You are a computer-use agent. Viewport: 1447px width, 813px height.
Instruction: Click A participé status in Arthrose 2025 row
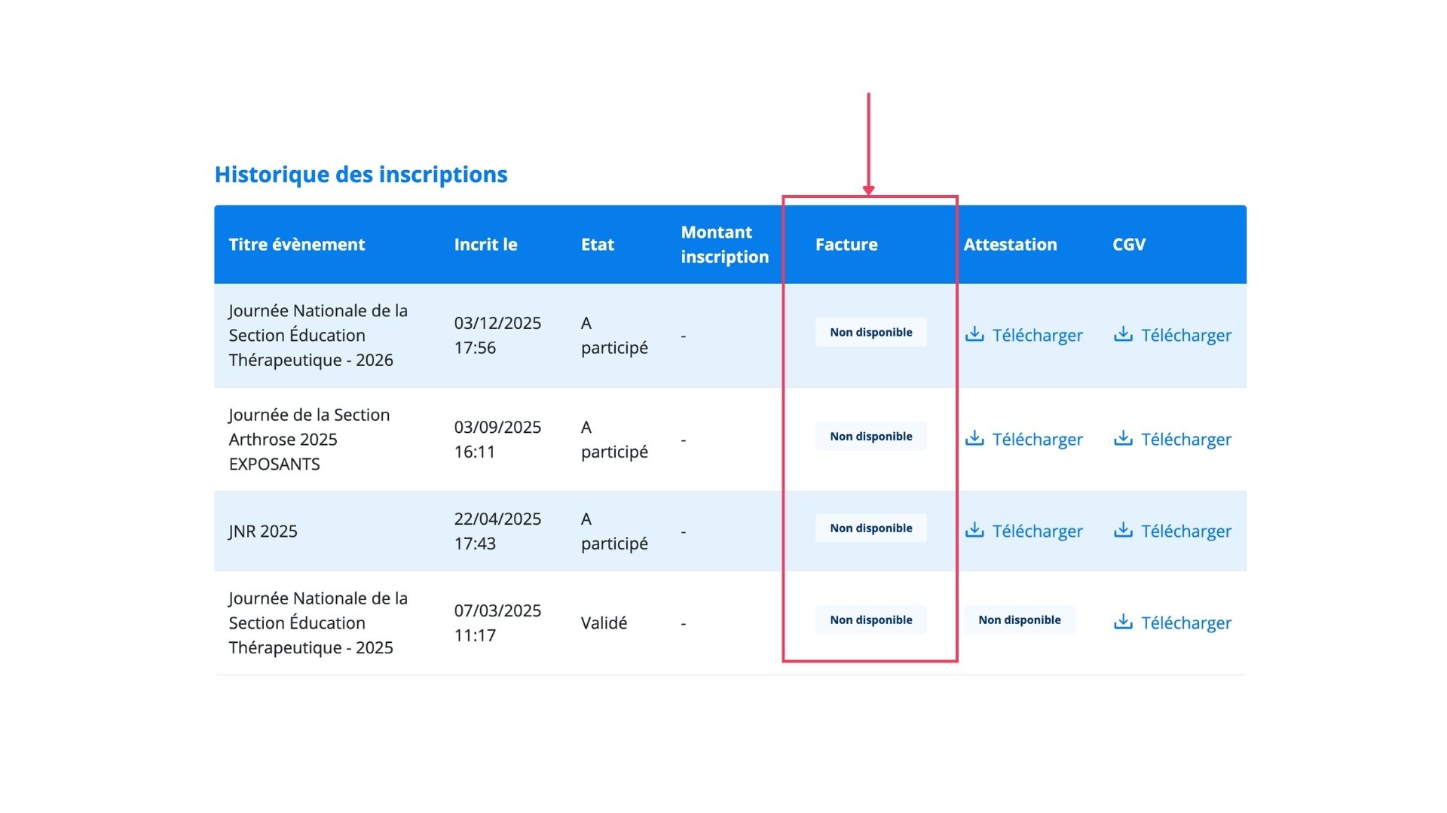tap(614, 440)
